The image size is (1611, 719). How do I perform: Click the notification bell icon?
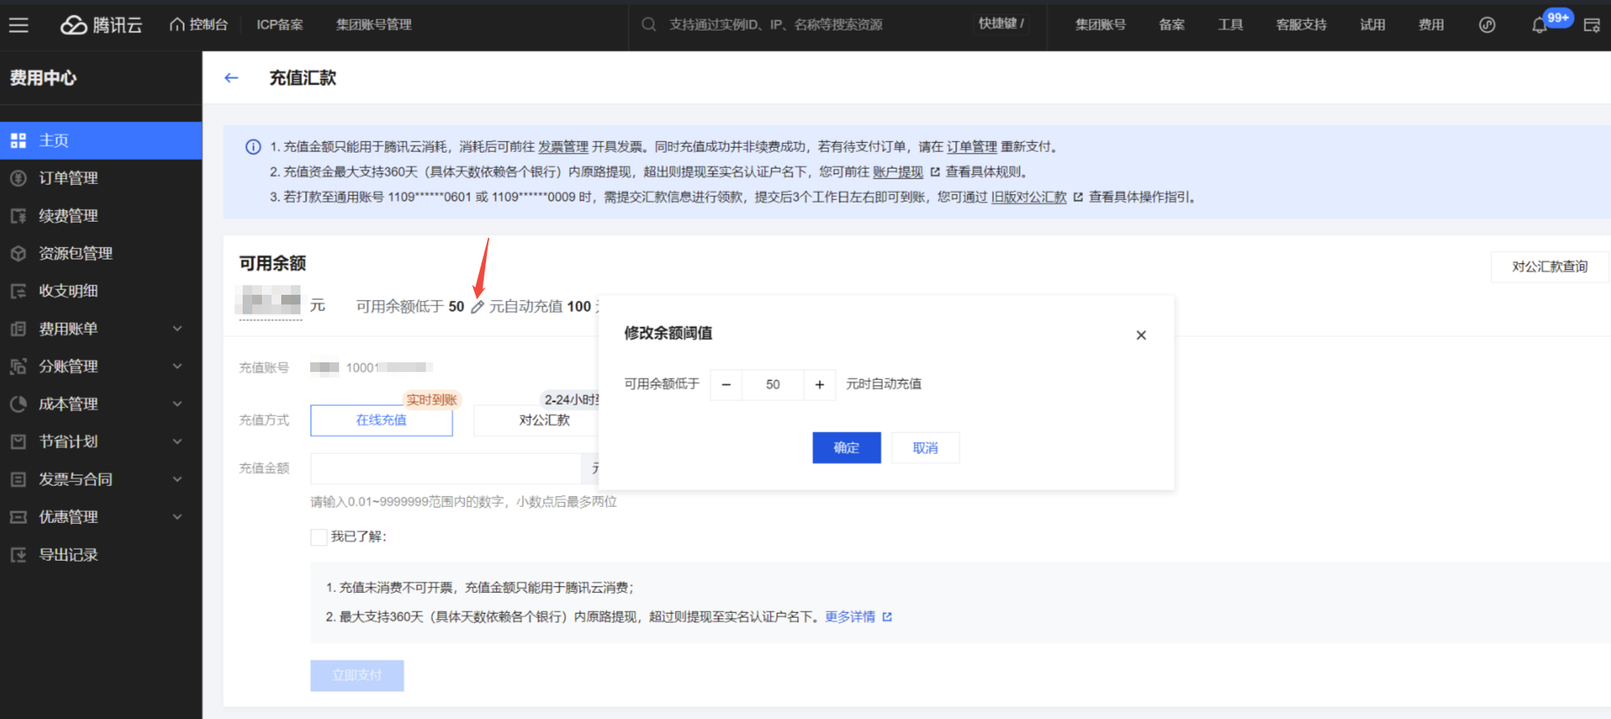1539,26
